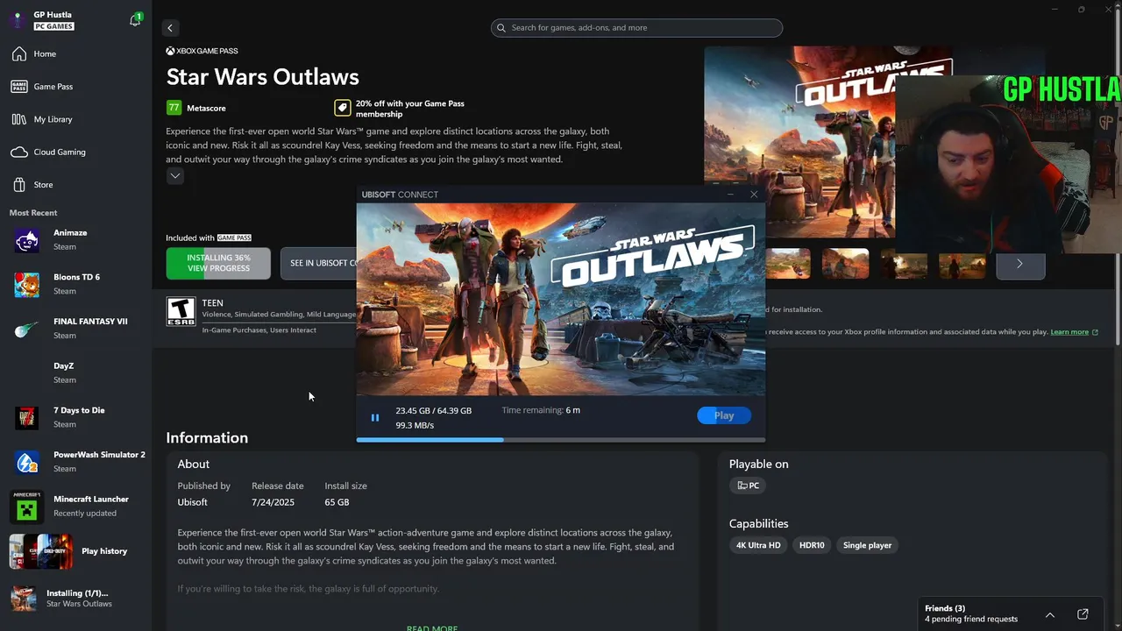Open the fourth screenshot thumbnail
Viewport: 1122px width, 631px height.
click(x=962, y=263)
